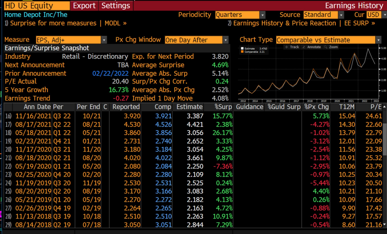Click the Reported column header
The image size is (387, 234).
coord(126,107)
